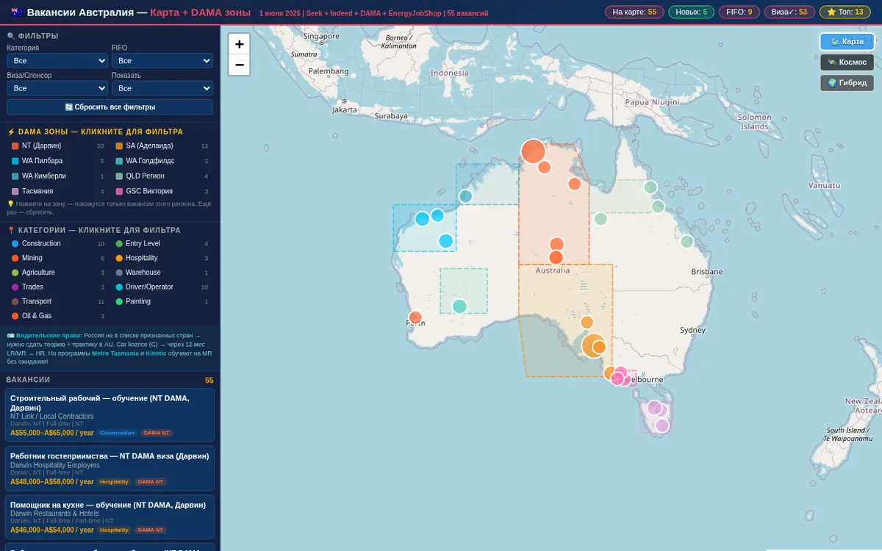Toggle the GSC Виктория zone filter

[x=162, y=191]
